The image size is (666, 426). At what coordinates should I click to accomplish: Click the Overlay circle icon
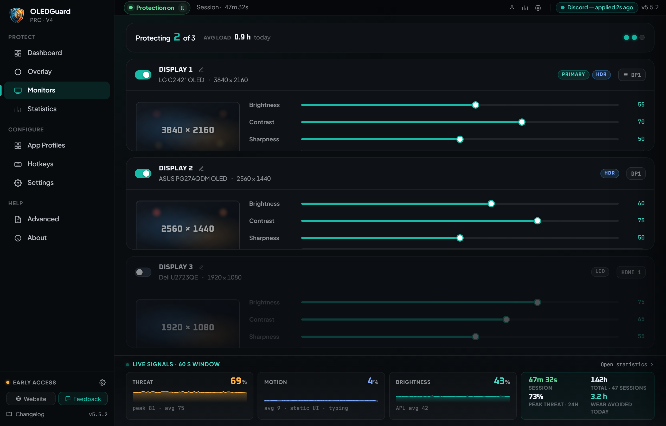point(18,72)
